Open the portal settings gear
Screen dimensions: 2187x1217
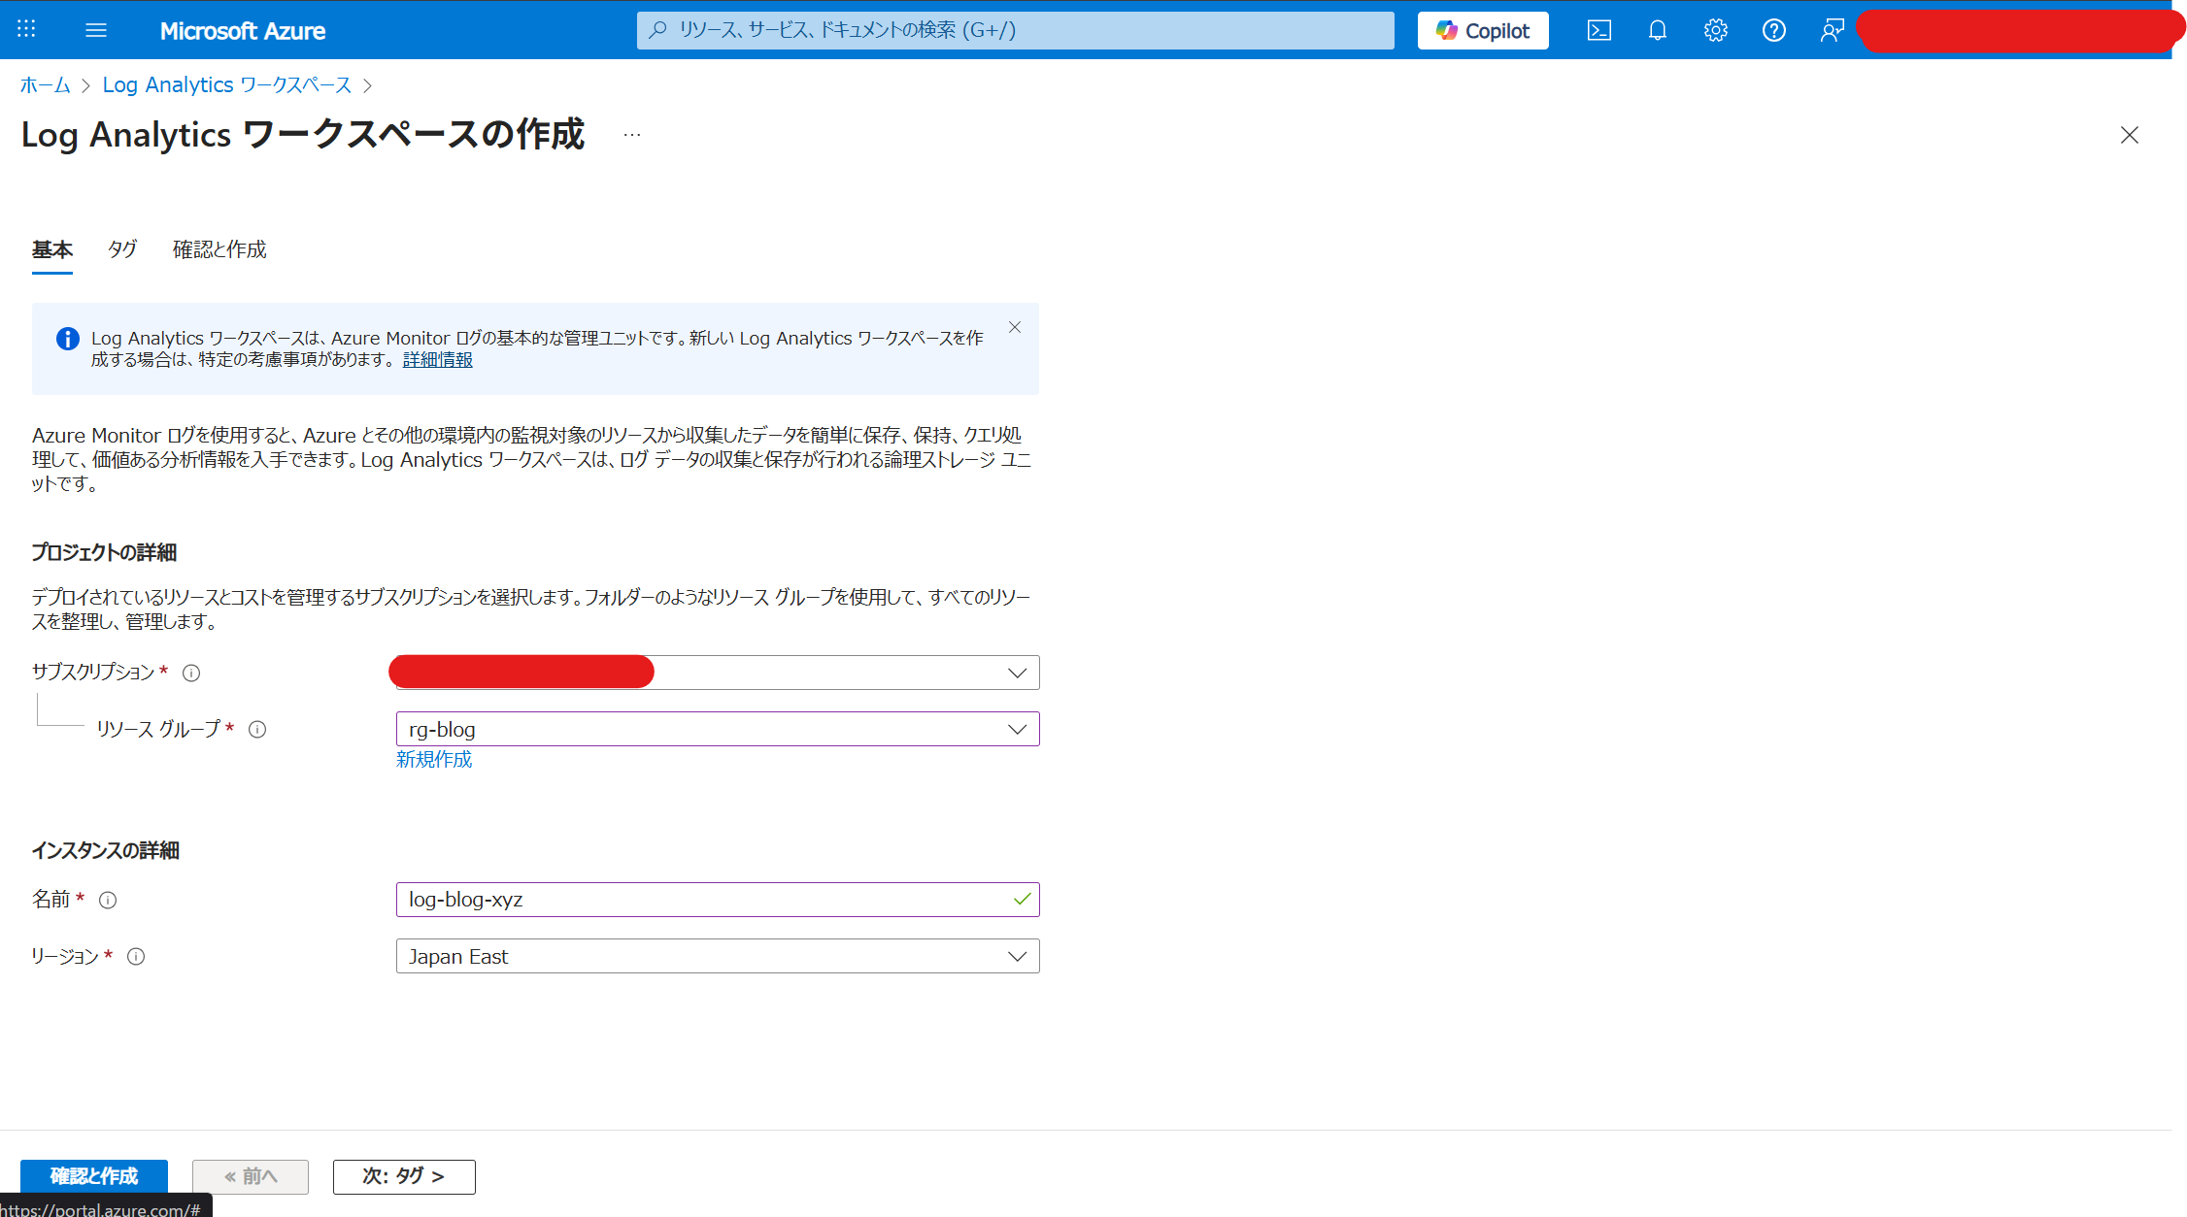point(1715,30)
